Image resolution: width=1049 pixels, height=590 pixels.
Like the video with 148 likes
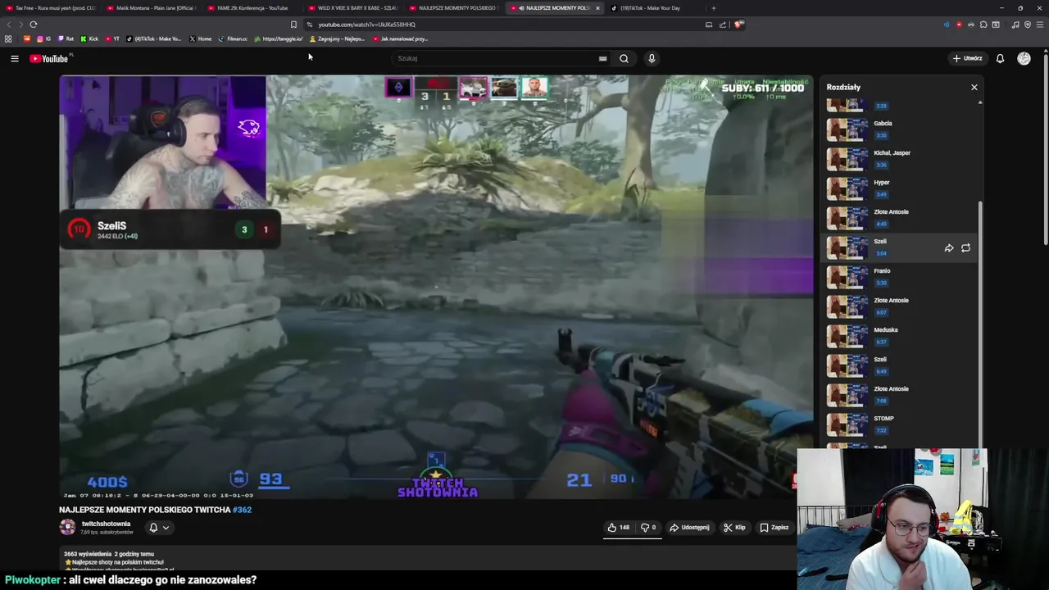(x=619, y=528)
